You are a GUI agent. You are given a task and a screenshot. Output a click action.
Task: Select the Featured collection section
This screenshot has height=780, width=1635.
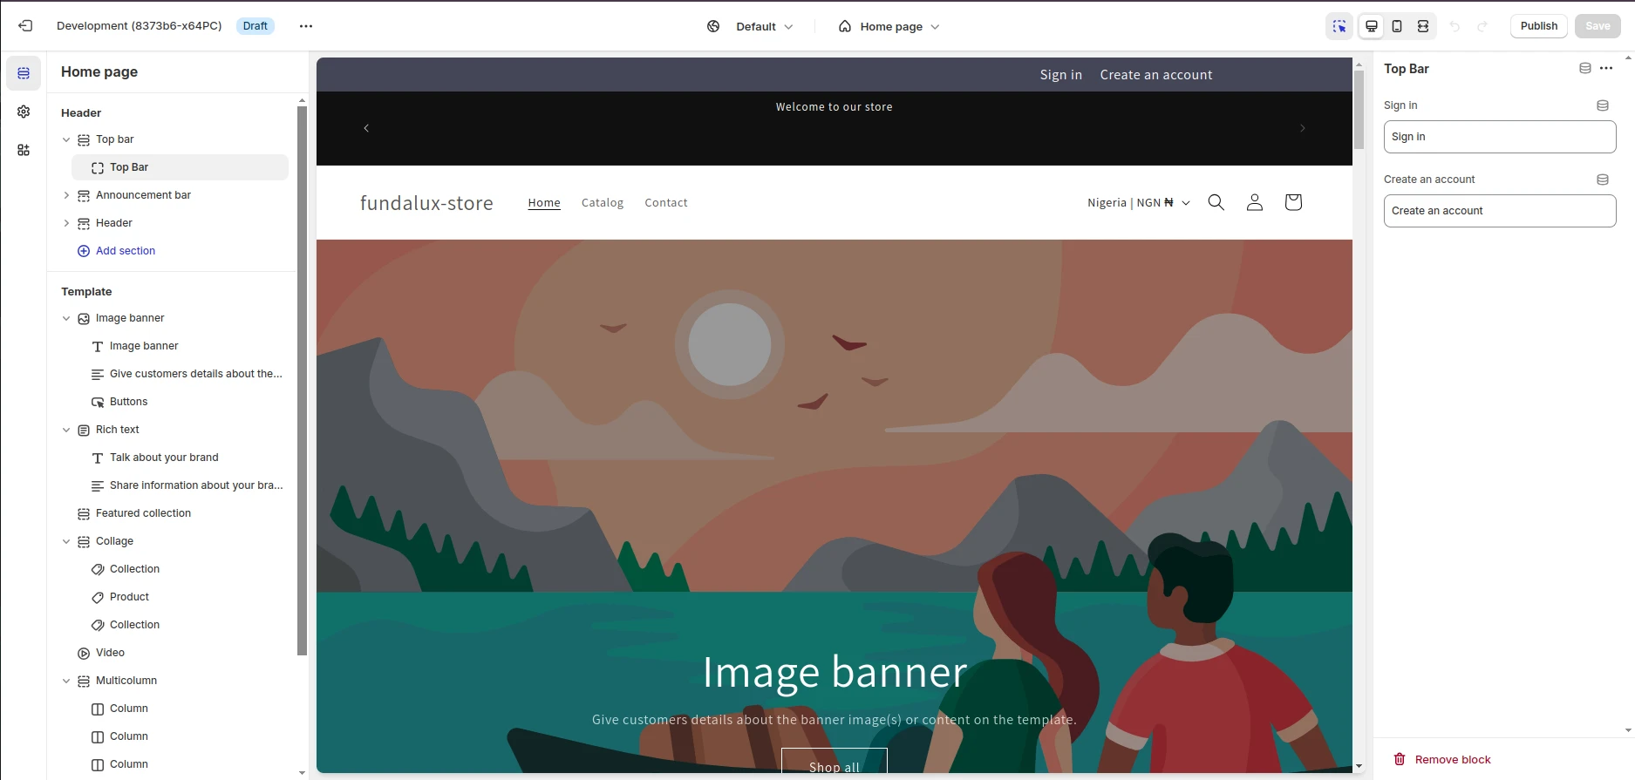tap(143, 513)
